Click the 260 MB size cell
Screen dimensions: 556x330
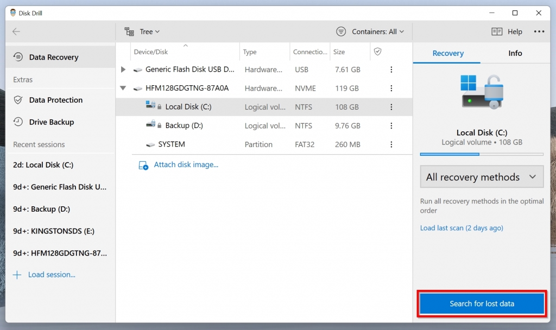coord(347,144)
